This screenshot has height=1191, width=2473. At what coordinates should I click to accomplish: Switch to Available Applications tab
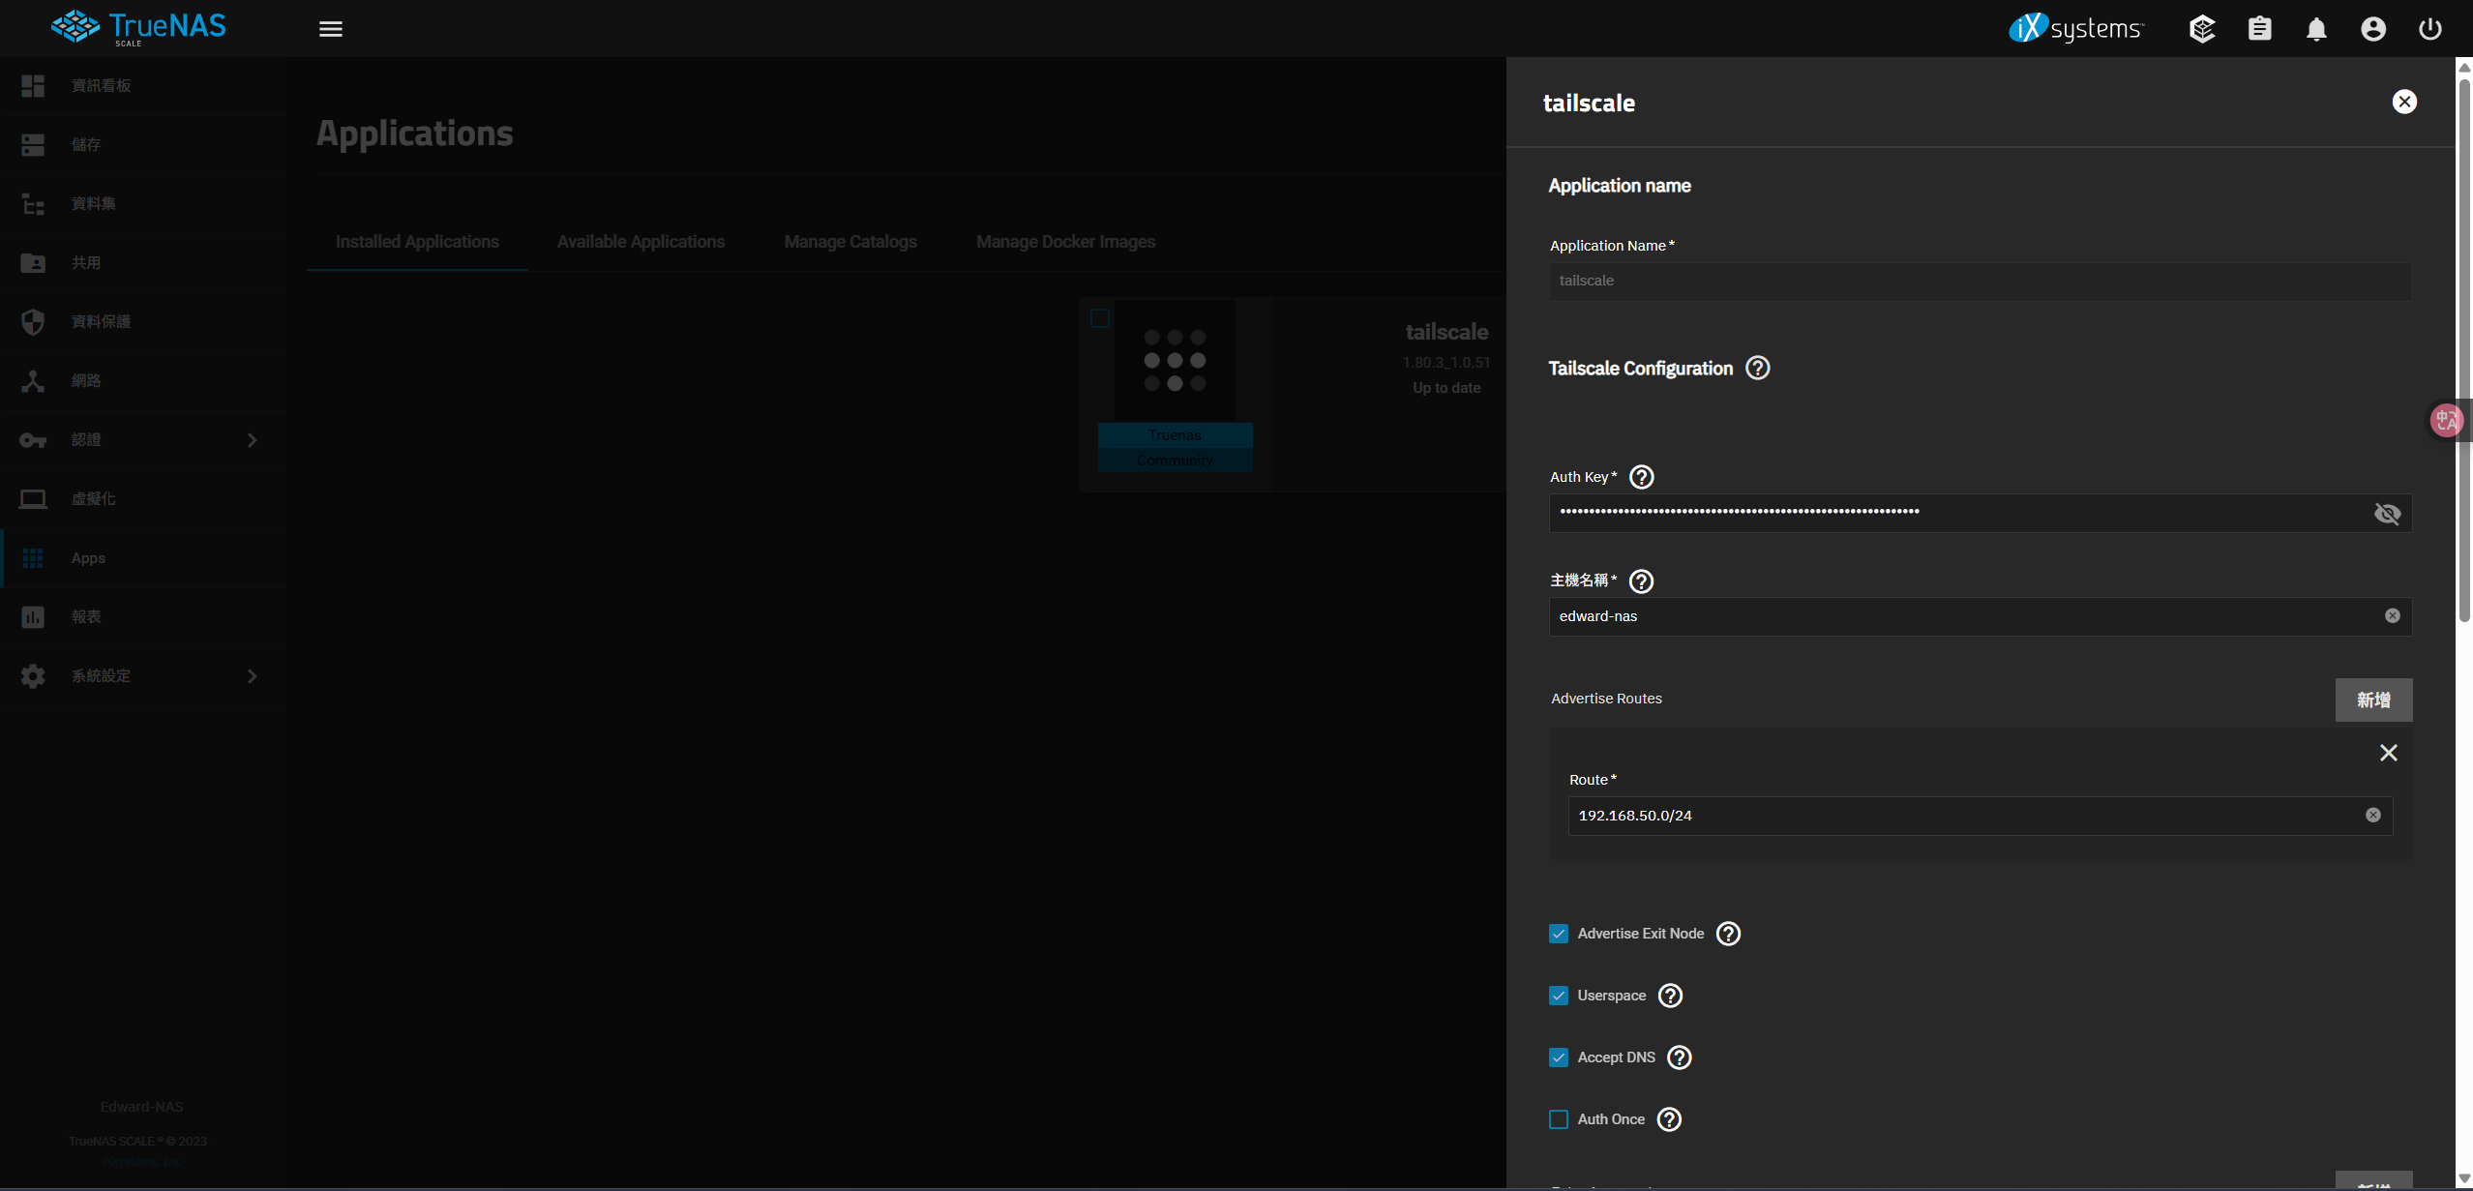[x=641, y=242]
